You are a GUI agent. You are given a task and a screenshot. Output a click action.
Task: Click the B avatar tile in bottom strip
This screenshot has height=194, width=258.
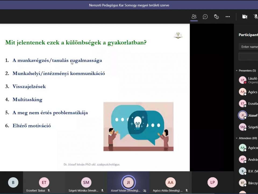coord(13,182)
